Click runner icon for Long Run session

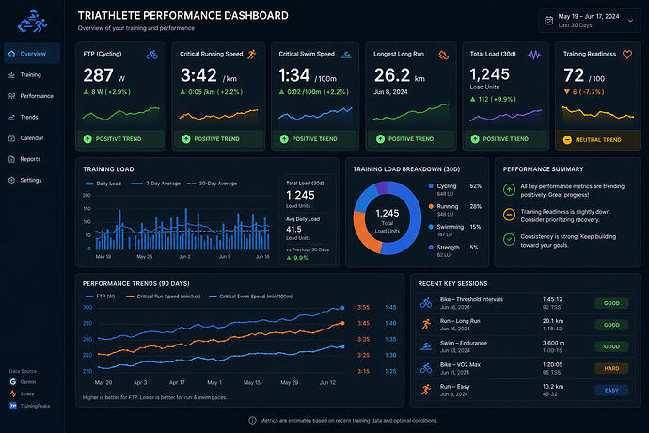point(426,324)
